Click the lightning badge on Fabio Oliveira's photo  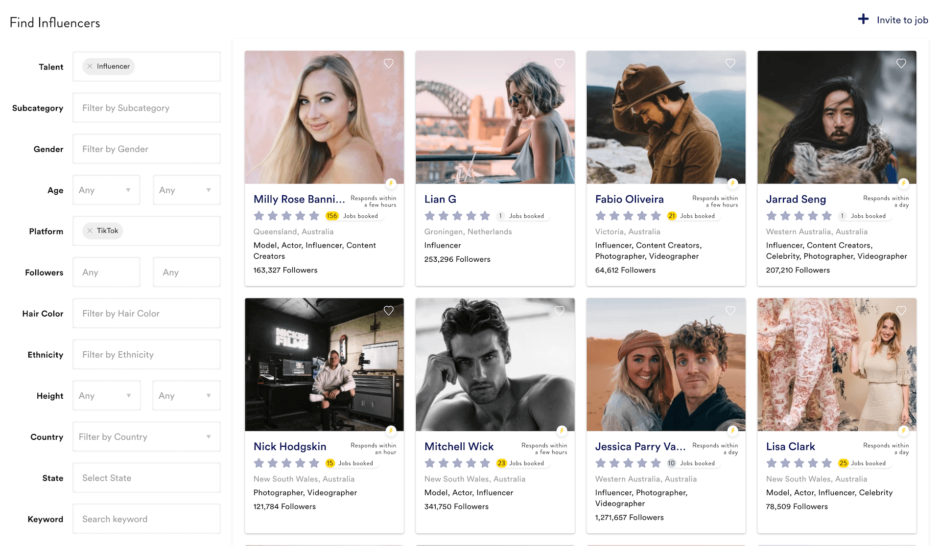tap(732, 183)
